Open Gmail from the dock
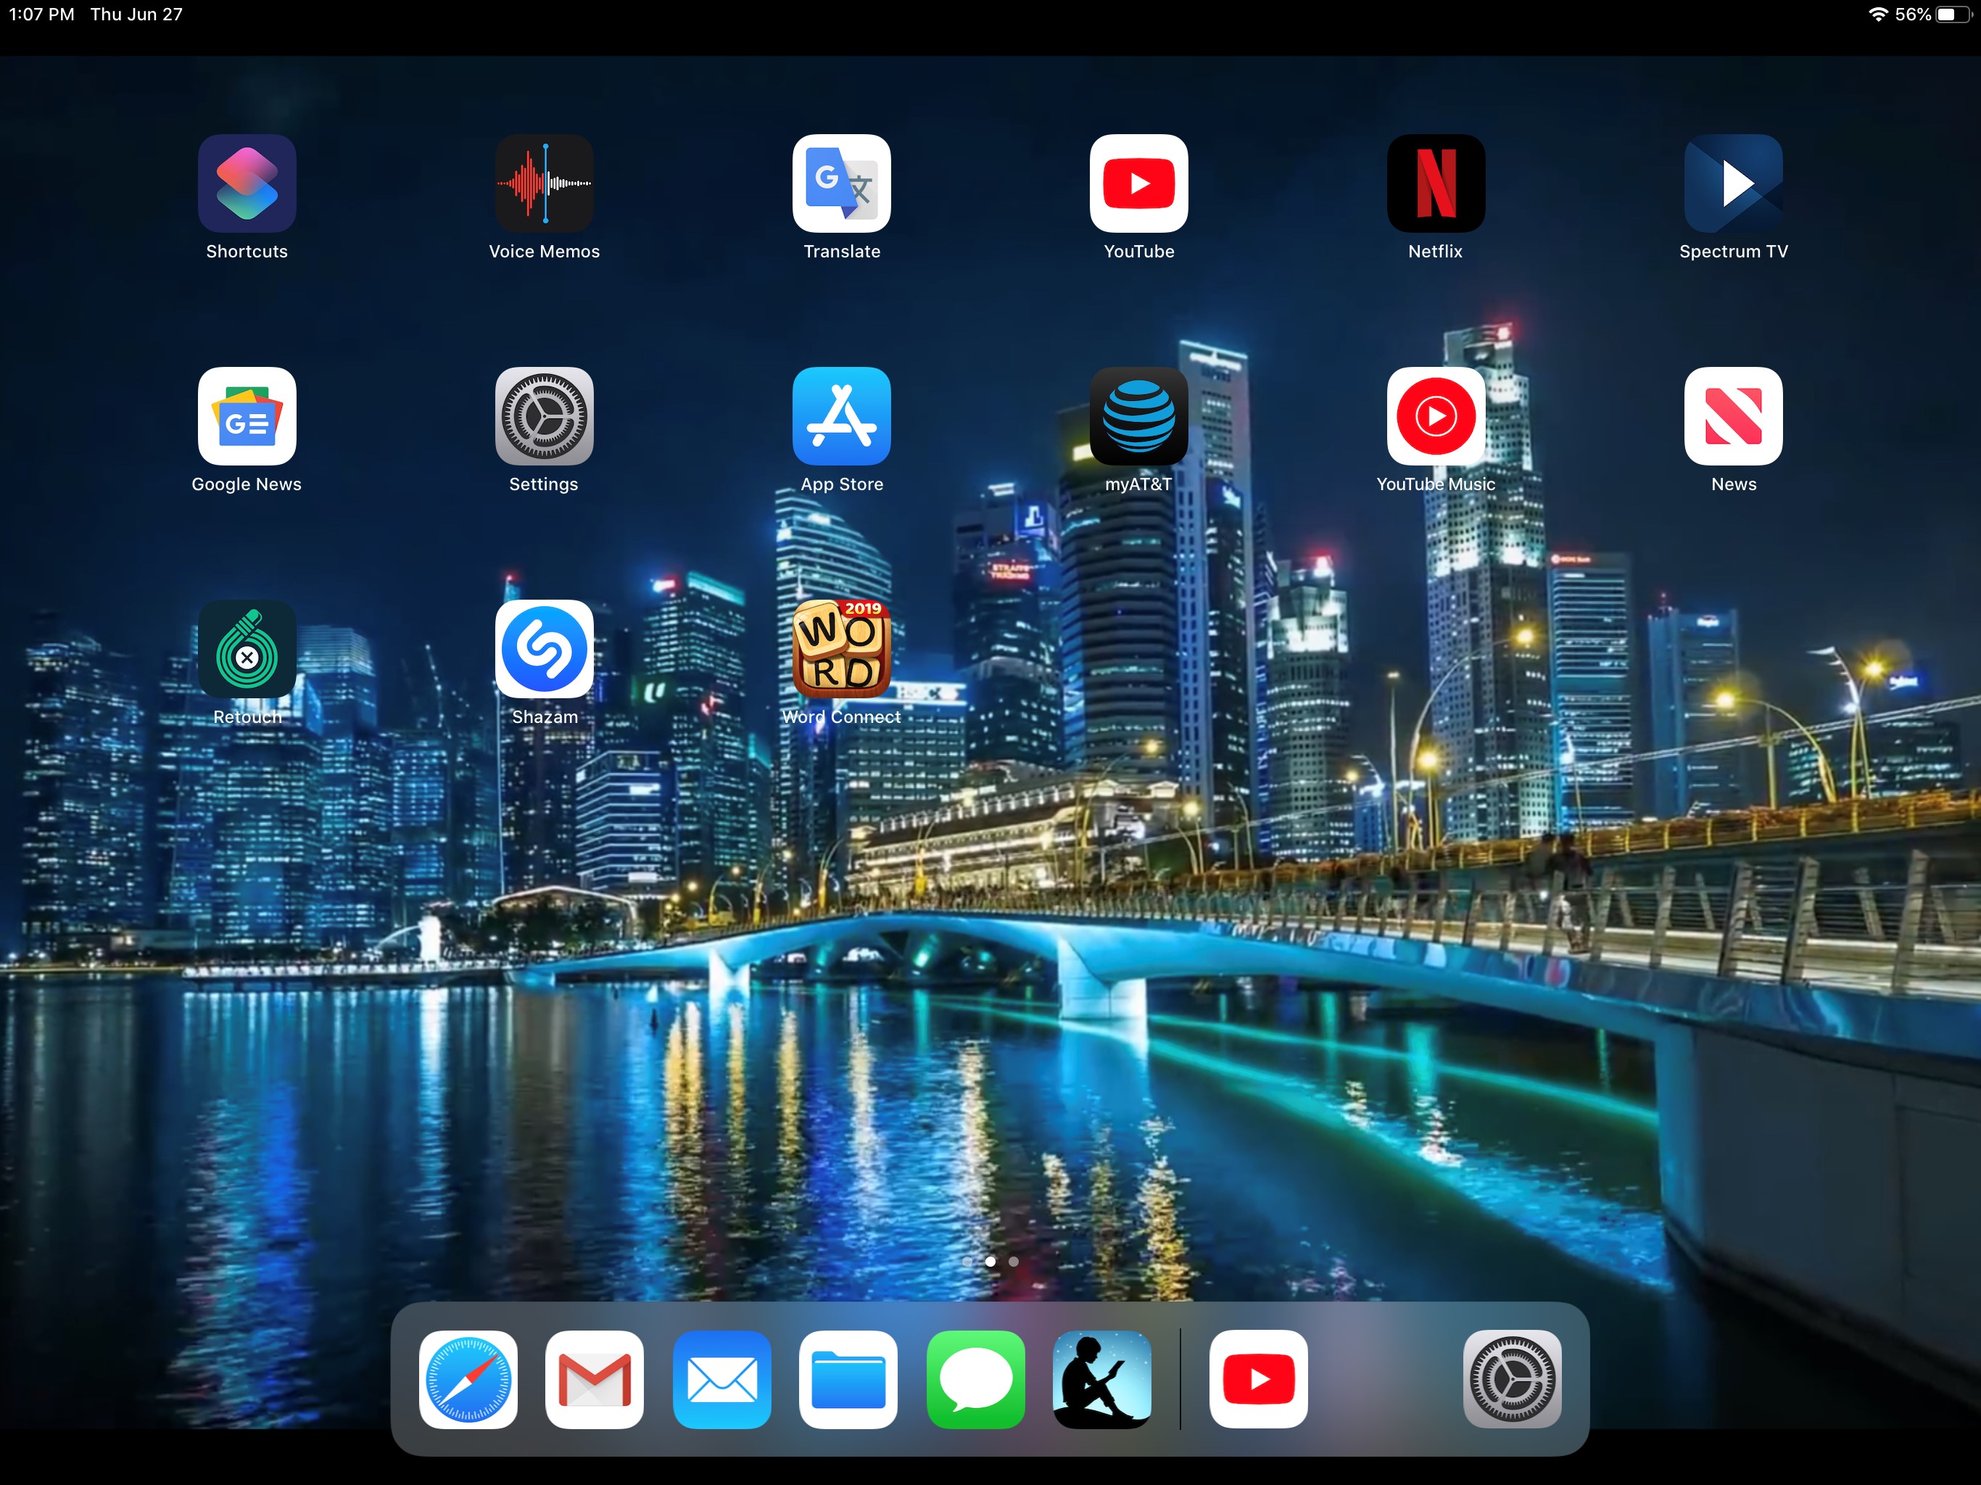Viewport: 1981px width, 1485px height. point(595,1379)
